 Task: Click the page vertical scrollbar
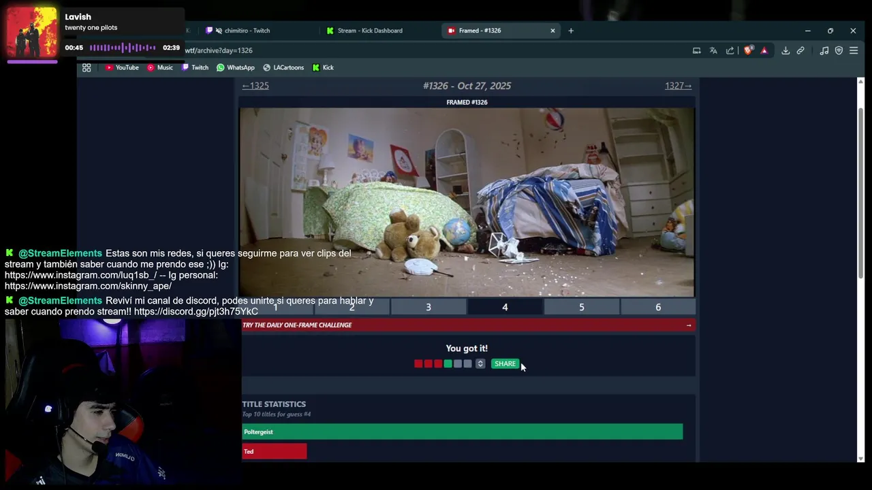(x=860, y=192)
